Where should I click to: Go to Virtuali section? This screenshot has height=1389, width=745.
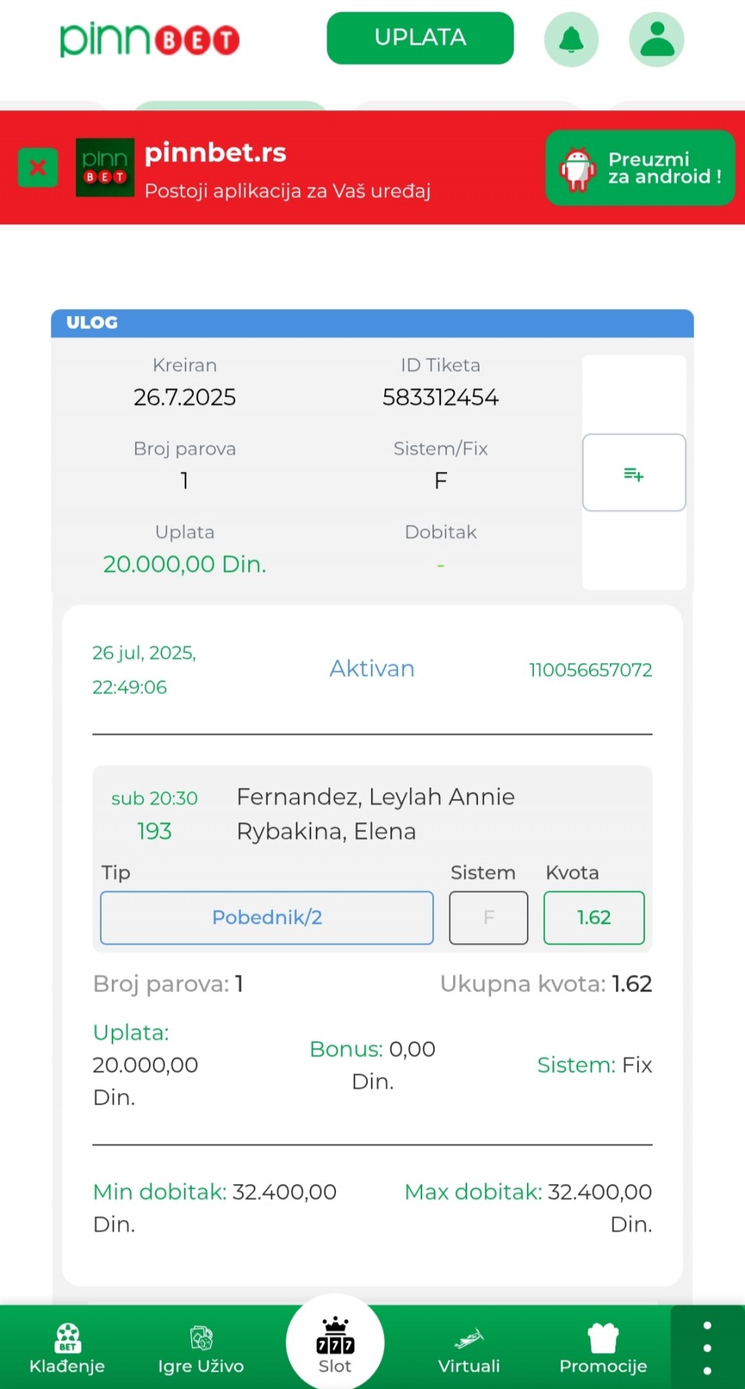pos(469,1348)
